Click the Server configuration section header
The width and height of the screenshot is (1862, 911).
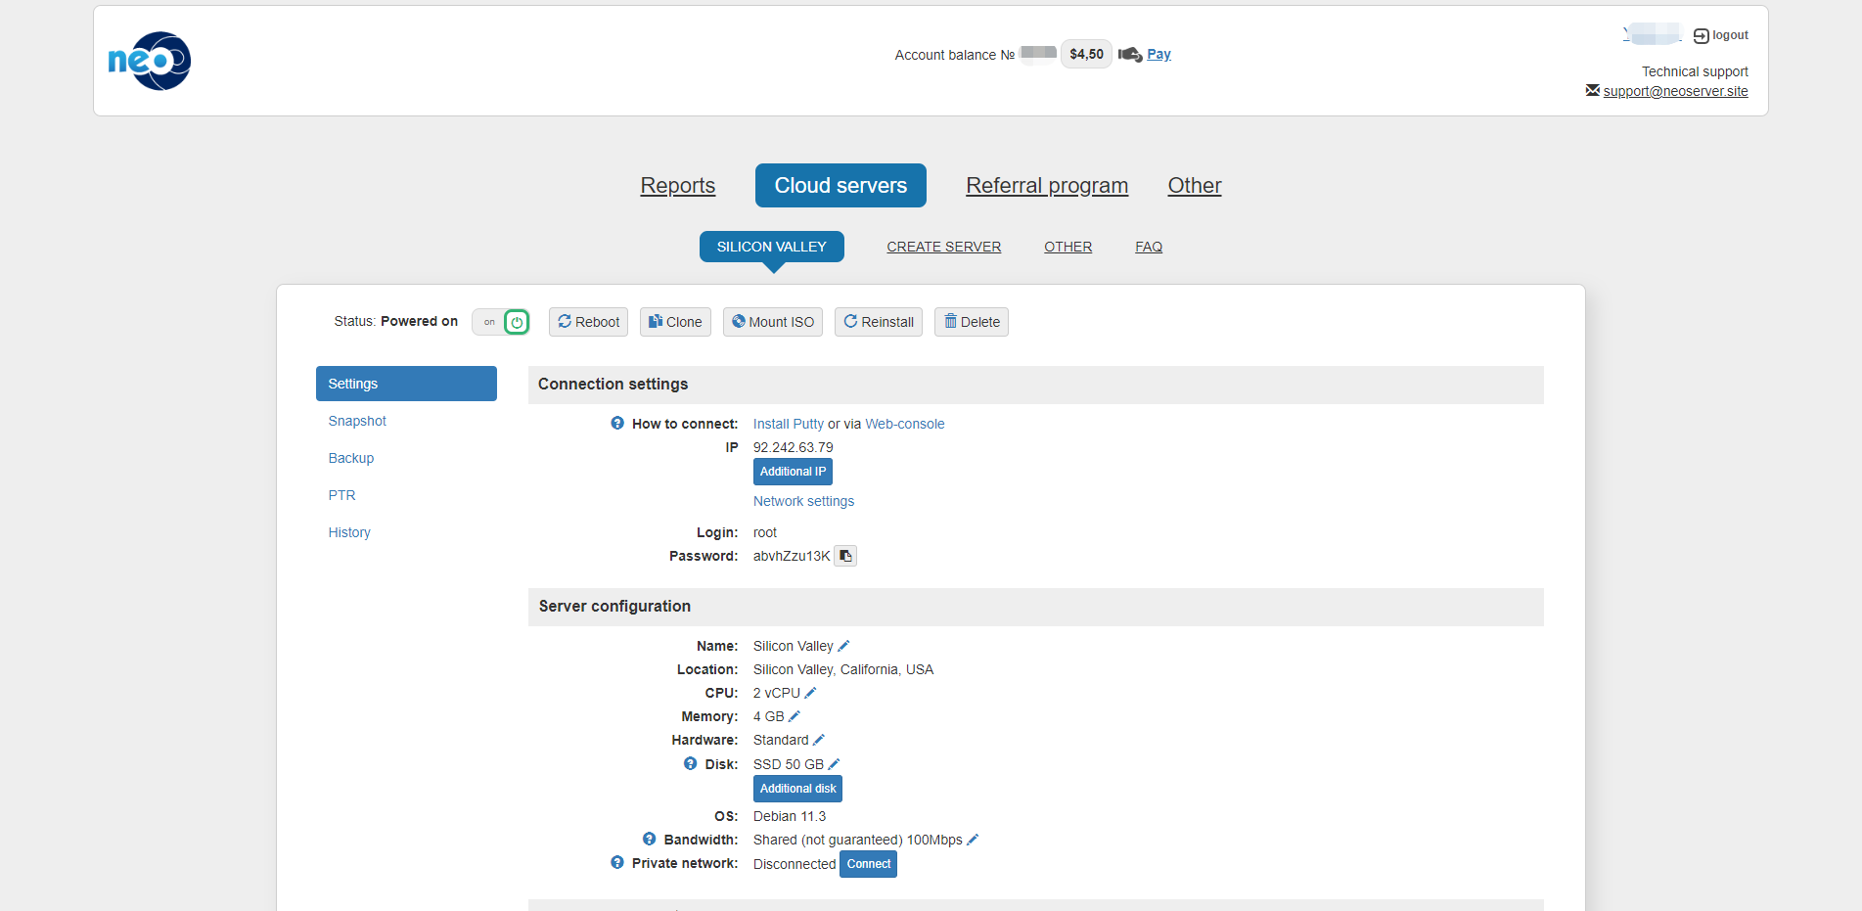(1036, 607)
